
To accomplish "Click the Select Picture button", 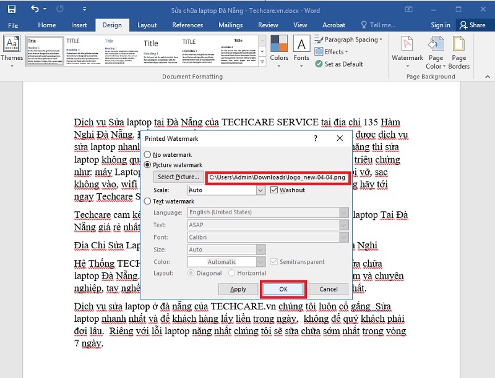I will pyautogui.click(x=178, y=177).
